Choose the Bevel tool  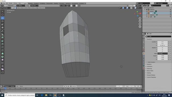(2, 44)
